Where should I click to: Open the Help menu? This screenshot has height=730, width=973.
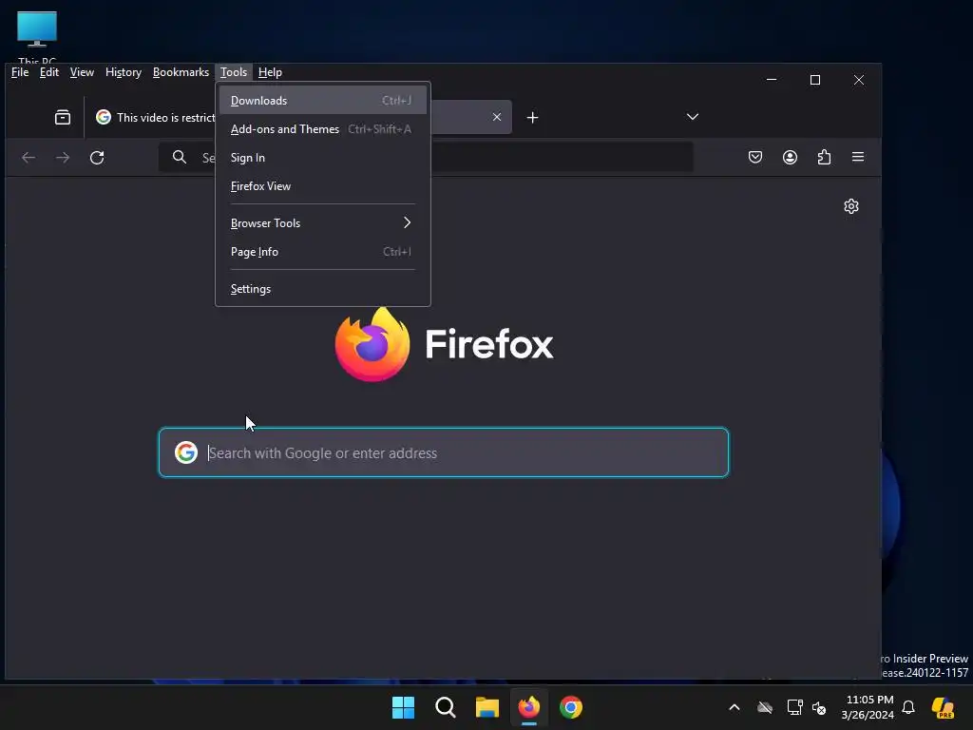point(270,72)
